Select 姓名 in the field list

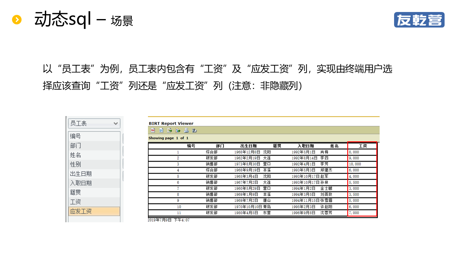point(94,155)
